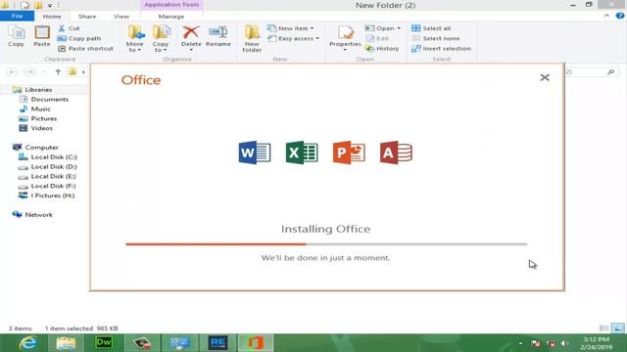Click Edit in the Open group

(x=377, y=38)
